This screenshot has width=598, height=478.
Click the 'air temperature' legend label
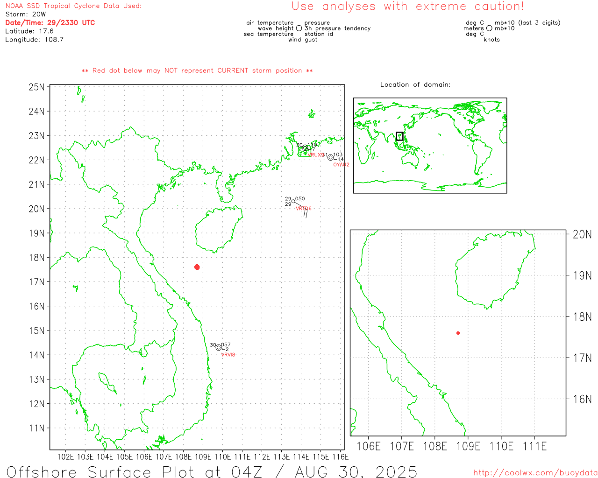(x=270, y=23)
